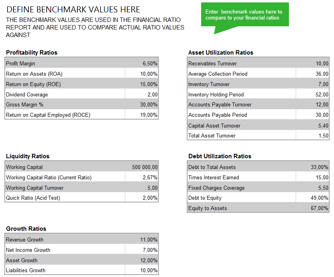Screen dimensions: 334x277
Task: Edit the Return on Equity (ROE) benchmark
Action: 142,84
